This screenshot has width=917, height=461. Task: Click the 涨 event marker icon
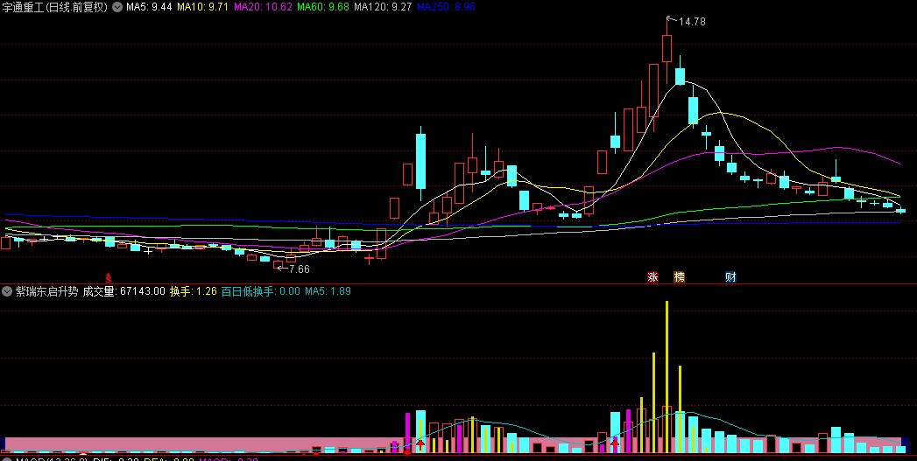click(652, 277)
